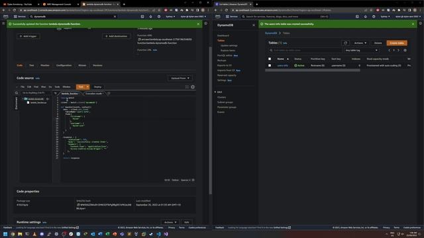Open the AWS logo home in Lambda window
424x238 pixels.
point(6,17)
